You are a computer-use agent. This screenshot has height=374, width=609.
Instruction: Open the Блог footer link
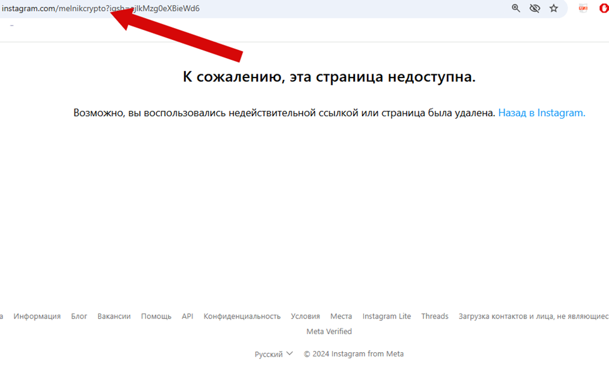point(79,316)
